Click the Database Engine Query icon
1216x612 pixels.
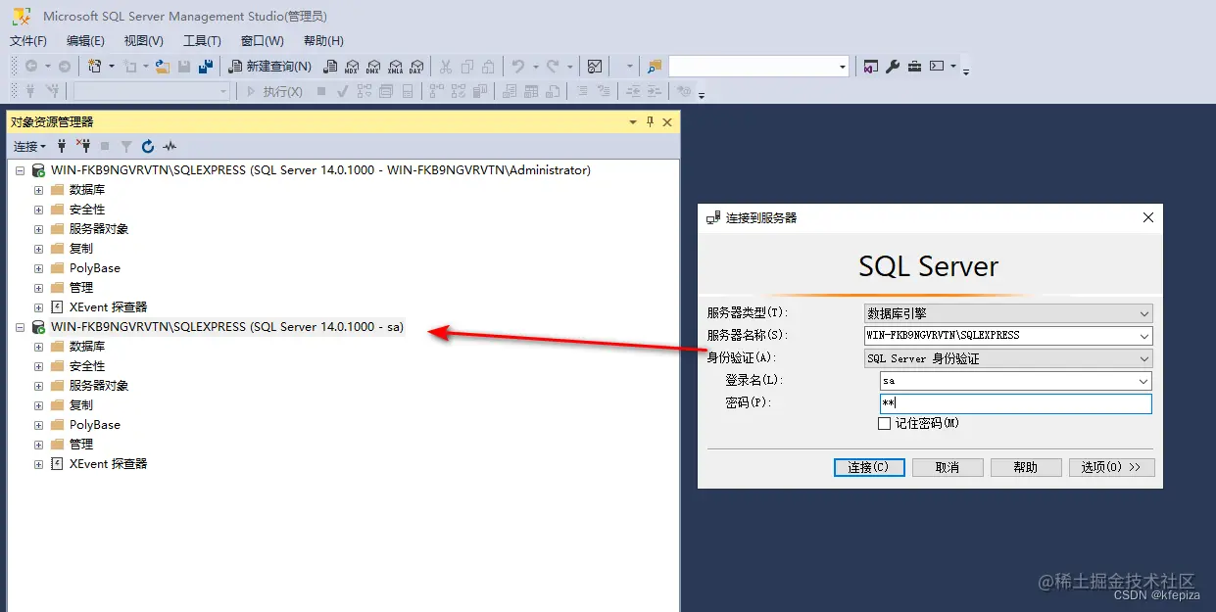[330, 67]
